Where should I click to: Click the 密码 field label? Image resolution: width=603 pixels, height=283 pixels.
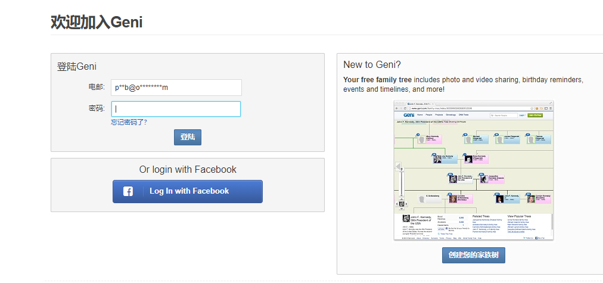tap(96, 108)
